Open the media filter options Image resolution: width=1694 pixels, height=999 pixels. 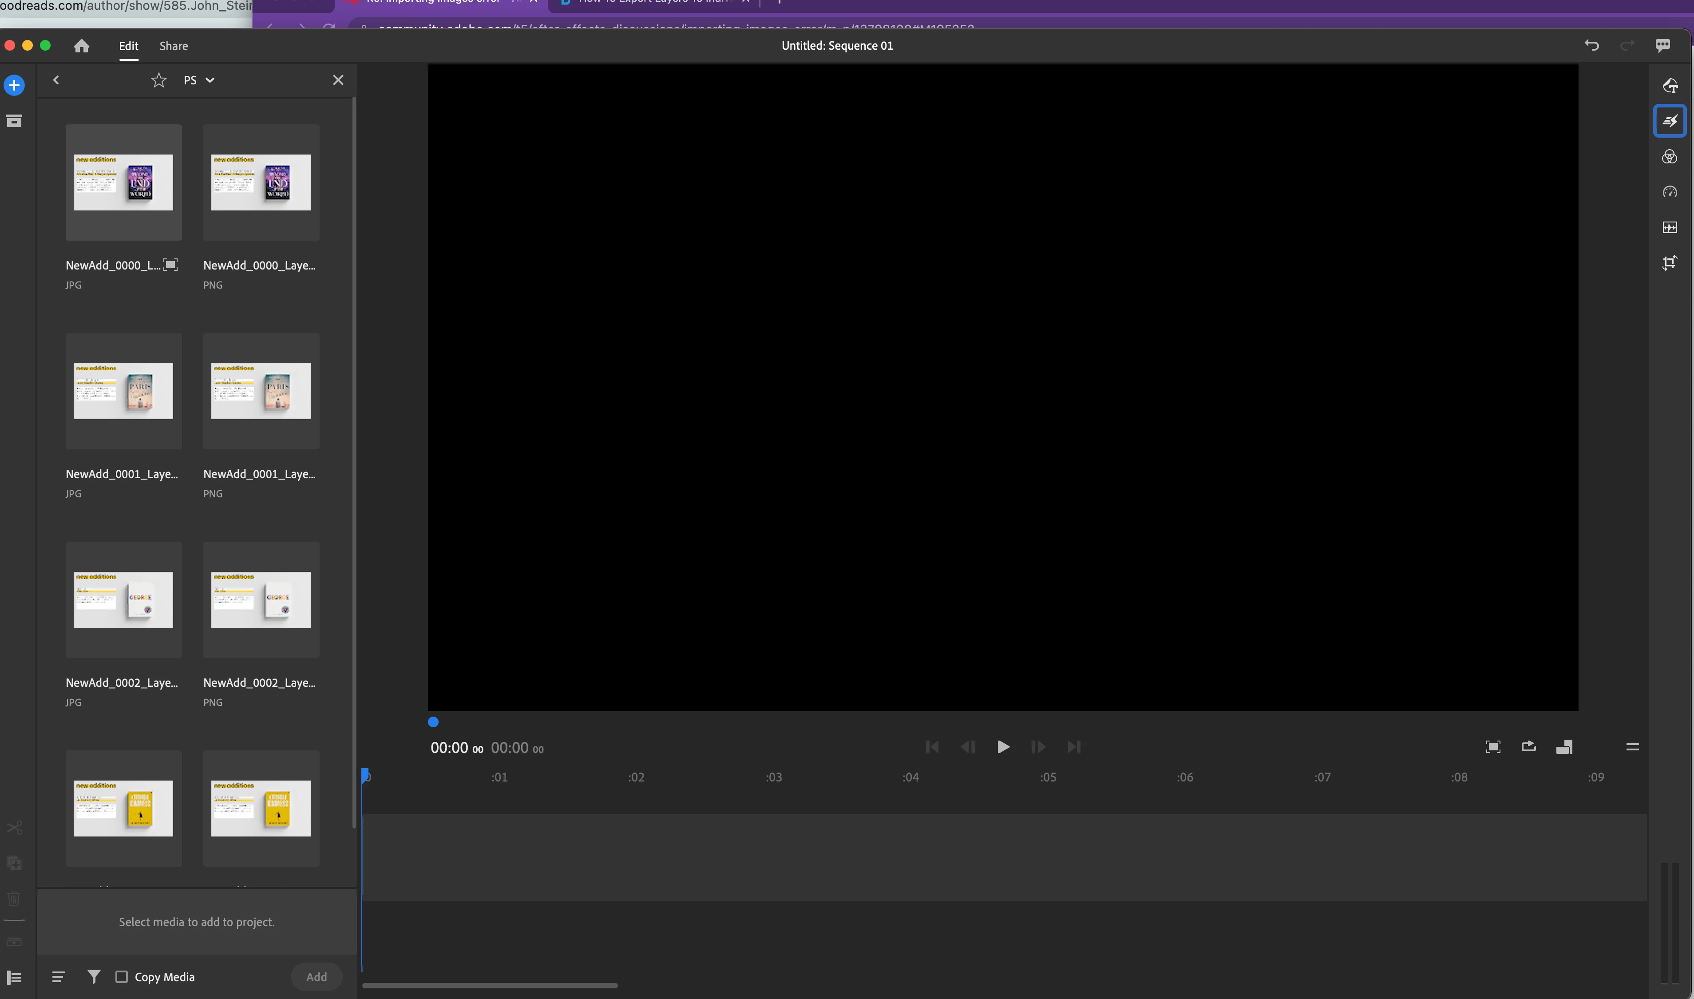click(94, 976)
